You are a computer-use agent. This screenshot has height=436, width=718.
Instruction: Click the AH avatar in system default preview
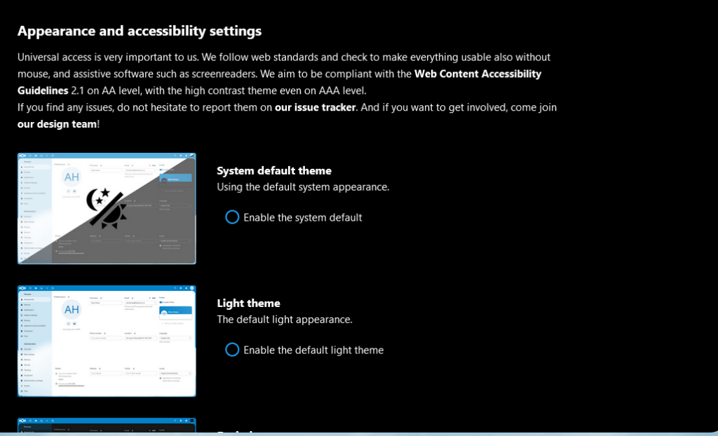point(72,177)
